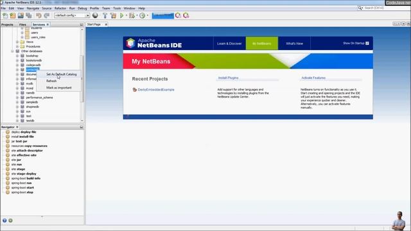Click the blue help icon in Navigator footer

point(4,221)
